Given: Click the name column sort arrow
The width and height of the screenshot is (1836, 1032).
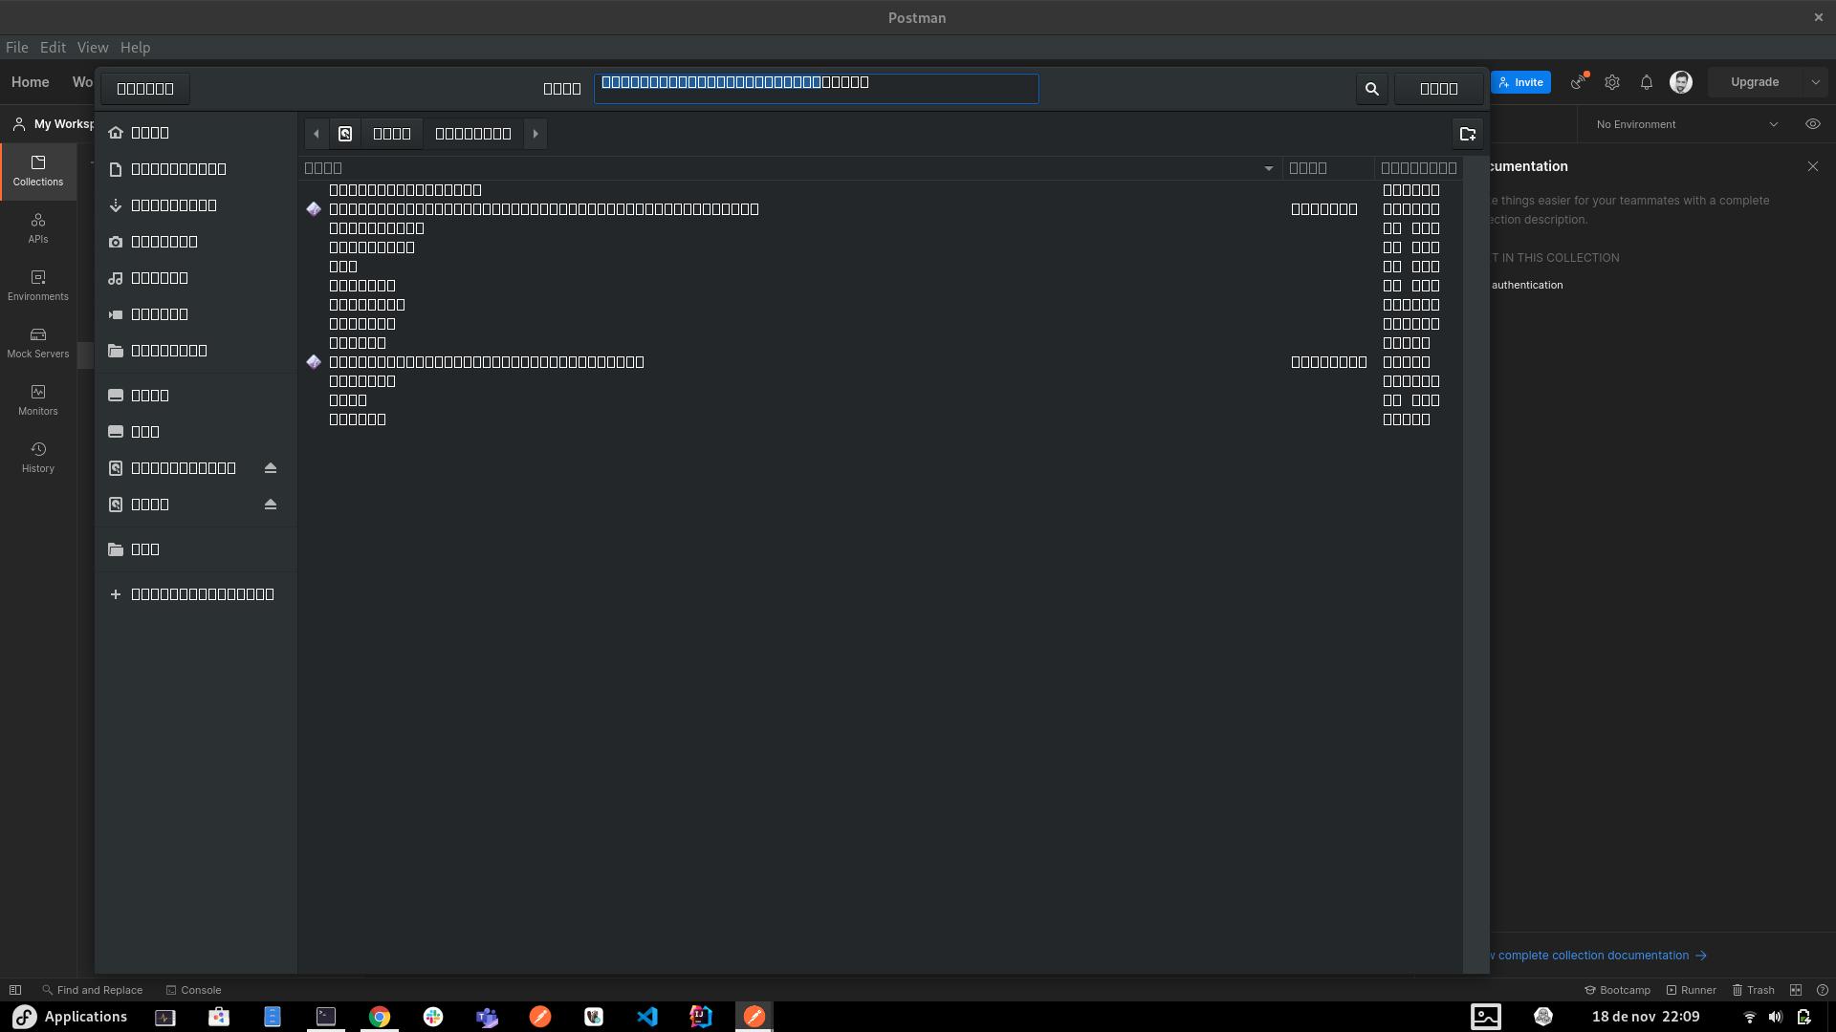Looking at the screenshot, I should pyautogui.click(x=1269, y=168).
